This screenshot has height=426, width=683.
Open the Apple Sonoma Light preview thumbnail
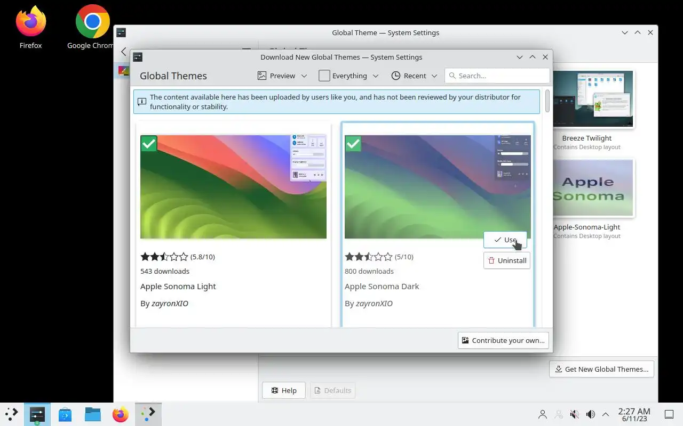[233, 187]
